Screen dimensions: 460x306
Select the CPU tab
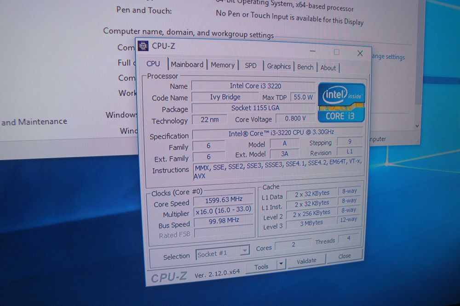[x=153, y=64]
